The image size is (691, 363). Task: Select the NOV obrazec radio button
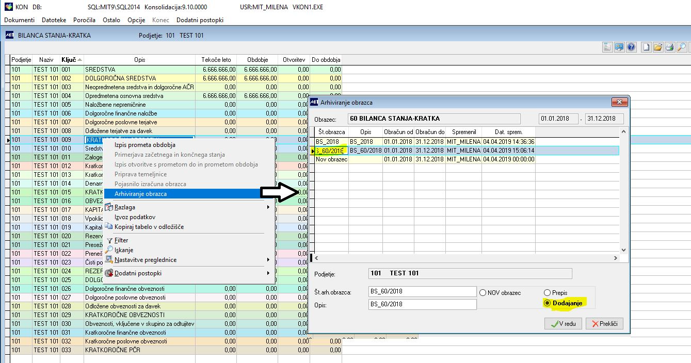pyautogui.click(x=483, y=293)
